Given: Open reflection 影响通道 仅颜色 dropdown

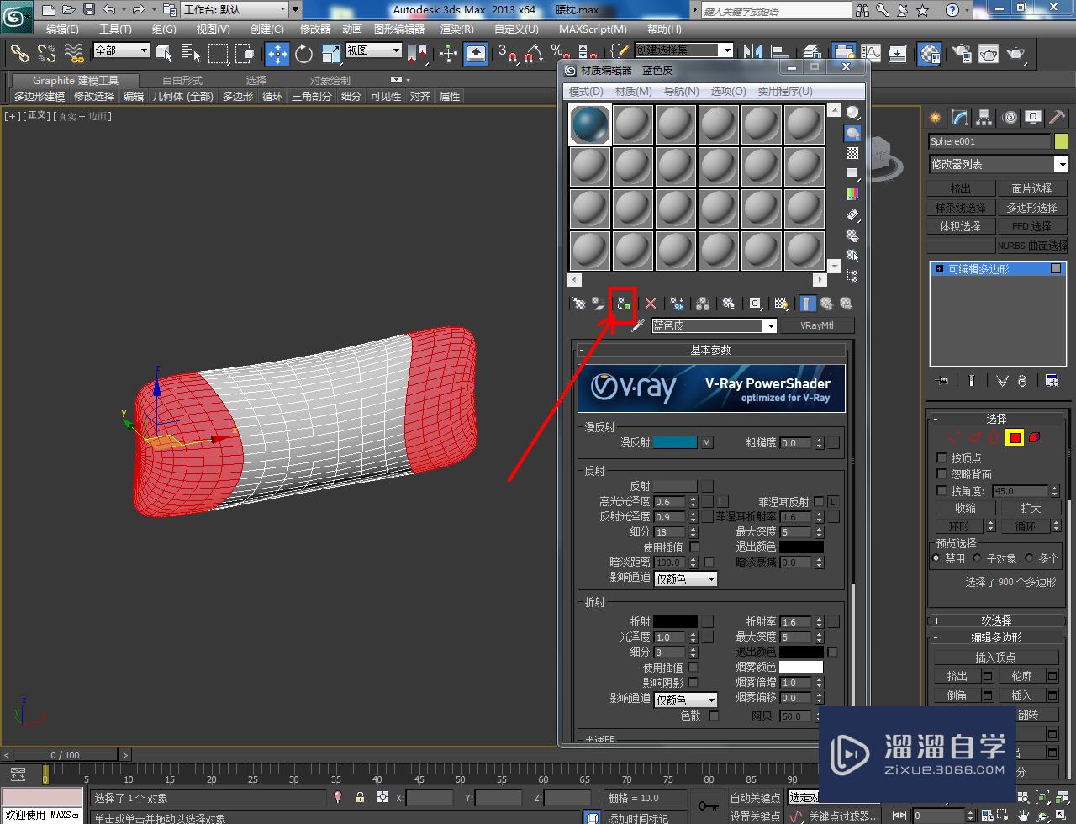Looking at the screenshot, I should [x=685, y=578].
